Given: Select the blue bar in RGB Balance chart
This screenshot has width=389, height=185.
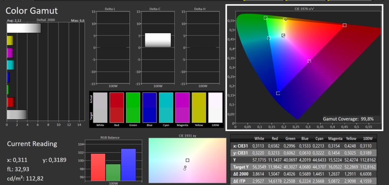Looking at the screenshot, I should (129, 164).
